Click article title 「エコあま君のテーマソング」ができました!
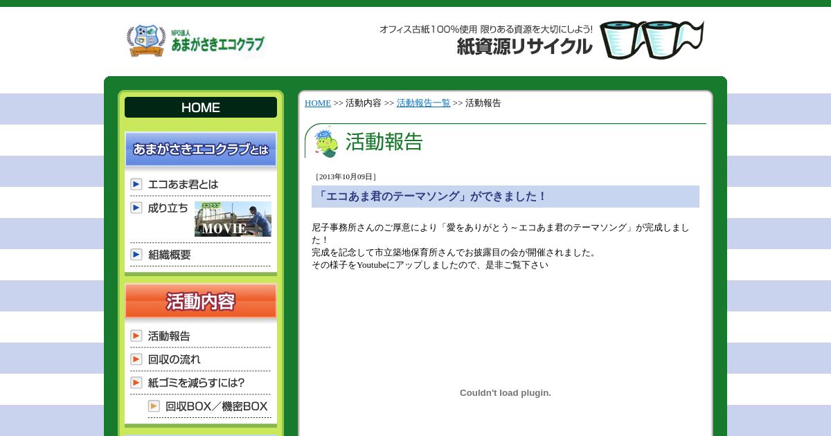Viewport: 831px width, 436px height. click(431, 197)
